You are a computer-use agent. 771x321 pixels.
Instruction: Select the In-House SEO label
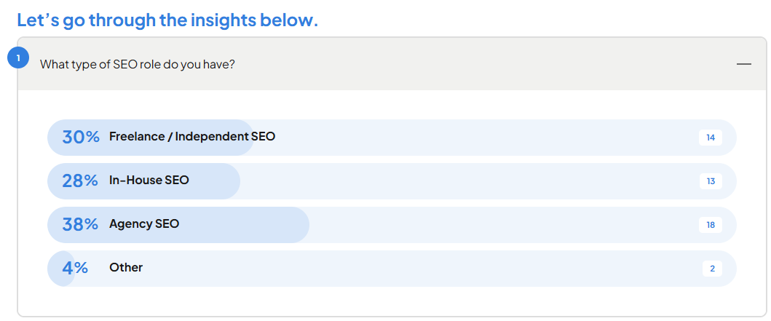point(149,180)
